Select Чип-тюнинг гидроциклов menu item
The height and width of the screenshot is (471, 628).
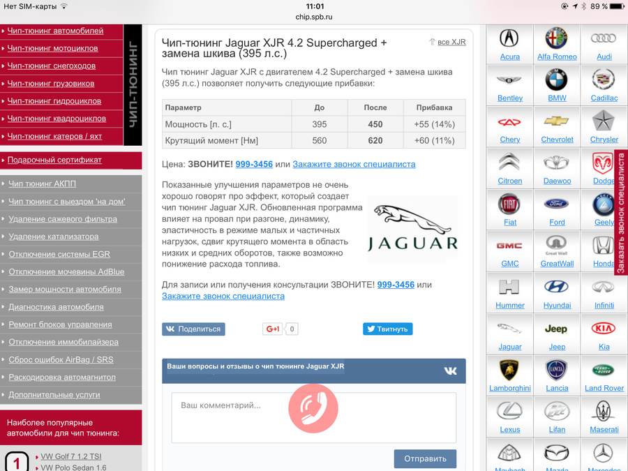pos(54,101)
